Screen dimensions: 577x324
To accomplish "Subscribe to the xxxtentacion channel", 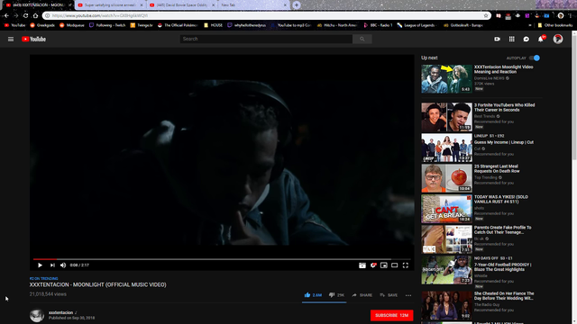I will pos(391,315).
